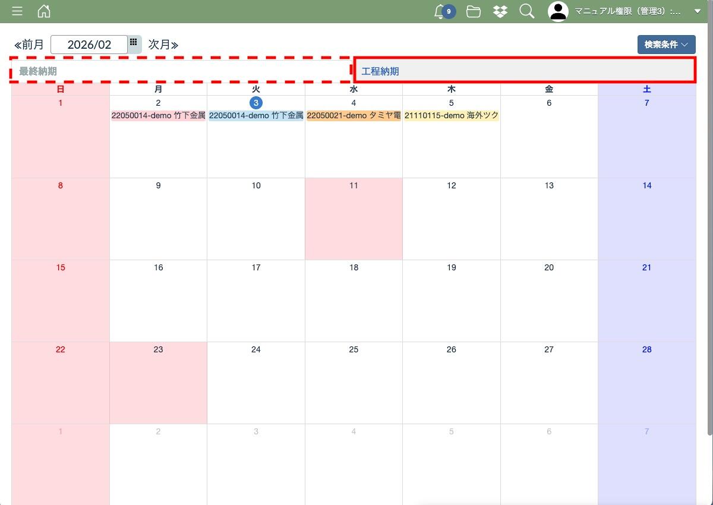Open the hamburger menu
Image resolution: width=713 pixels, height=505 pixels.
click(17, 11)
